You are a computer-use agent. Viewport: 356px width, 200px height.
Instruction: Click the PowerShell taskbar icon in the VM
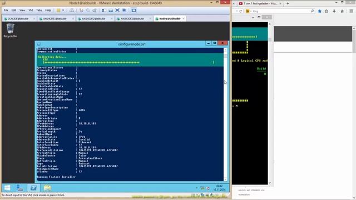click(x=33, y=188)
